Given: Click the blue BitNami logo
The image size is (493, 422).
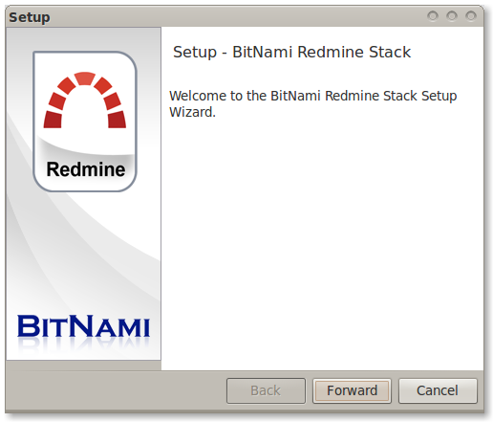Looking at the screenshot, I should [83, 326].
